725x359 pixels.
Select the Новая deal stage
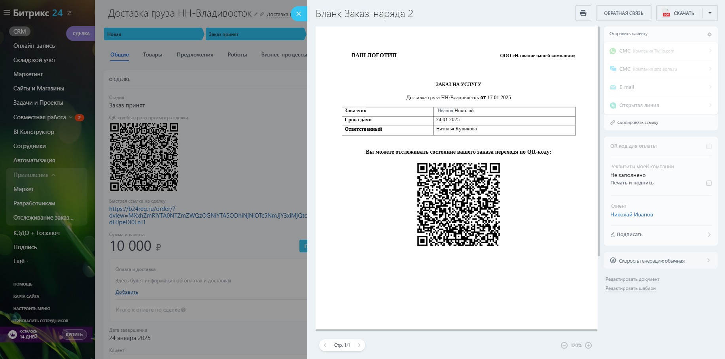tap(154, 34)
